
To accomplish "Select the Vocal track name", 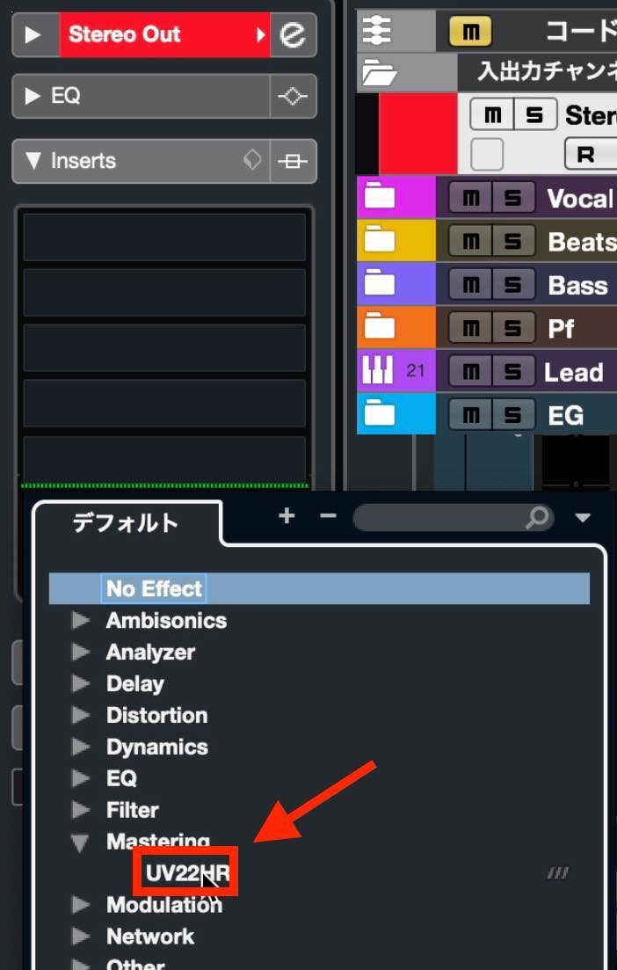I will (580, 199).
